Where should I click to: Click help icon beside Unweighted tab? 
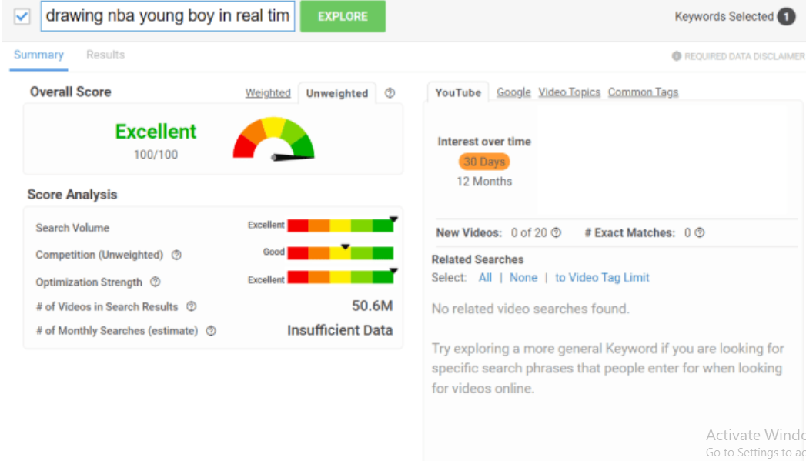pyautogui.click(x=390, y=93)
